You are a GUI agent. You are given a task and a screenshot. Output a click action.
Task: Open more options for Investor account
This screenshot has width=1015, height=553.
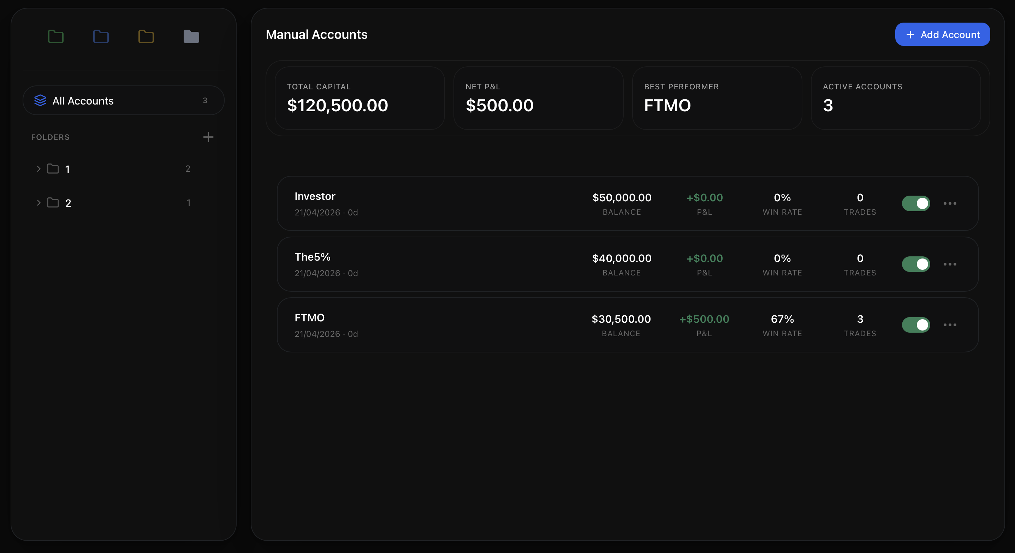[950, 203]
